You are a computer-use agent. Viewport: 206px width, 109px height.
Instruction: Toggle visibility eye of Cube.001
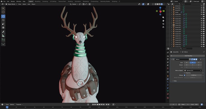(x=202, y=14)
